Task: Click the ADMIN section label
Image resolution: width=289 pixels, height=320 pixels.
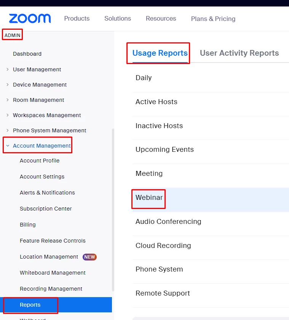Action: (13, 35)
